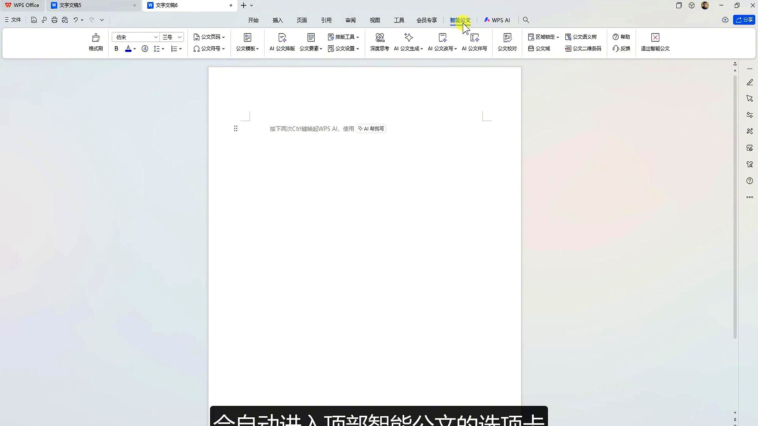Click the AI 公文排版 icon
This screenshot has width=758, height=426.
282,38
